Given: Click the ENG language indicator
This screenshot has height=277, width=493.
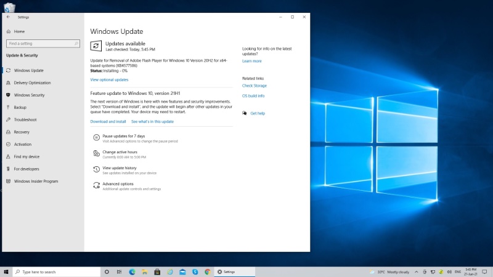Looking at the screenshot, I should pyautogui.click(x=458, y=272).
